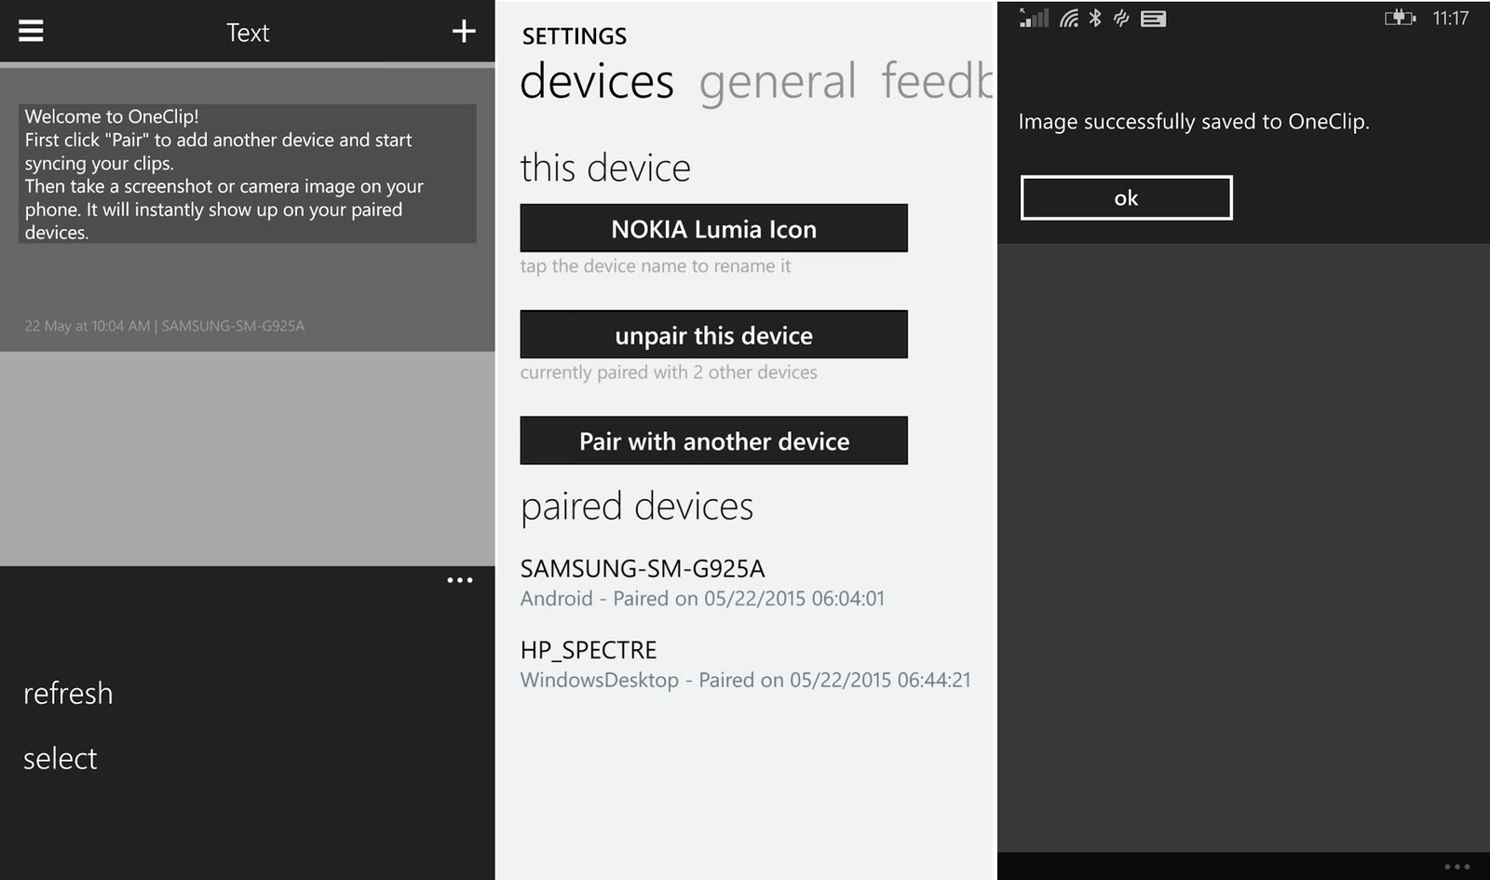Confirm the saved image dialog with ok
Image resolution: width=1490 pixels, height=880 pixels.
click(x=1126, y=197)
